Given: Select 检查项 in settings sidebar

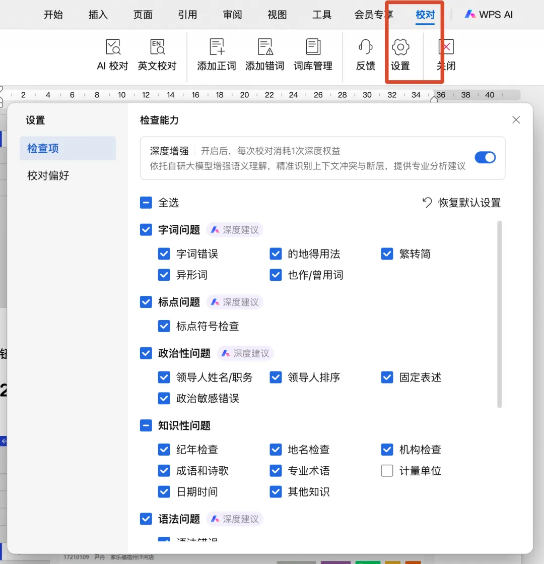Looking at the screenshot, I should point(67,148).
